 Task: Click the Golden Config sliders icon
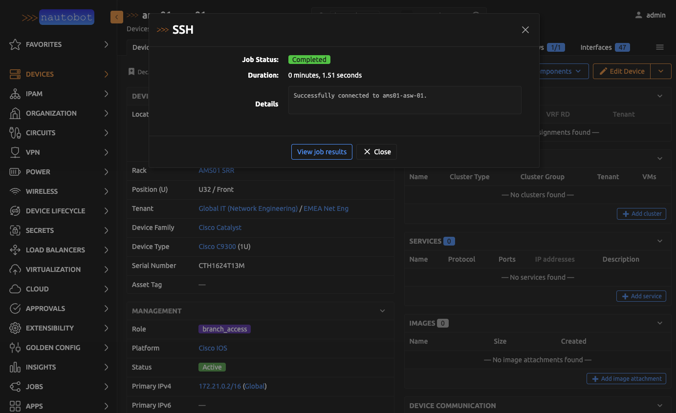coord(15,348)
